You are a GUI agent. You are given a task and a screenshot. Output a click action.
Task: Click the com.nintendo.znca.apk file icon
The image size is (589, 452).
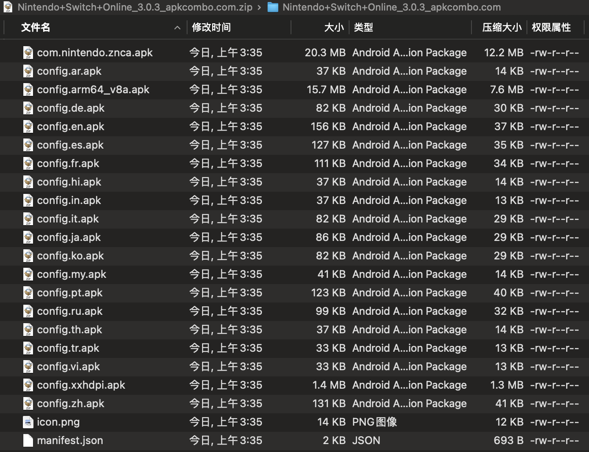[x=28, y=53]
